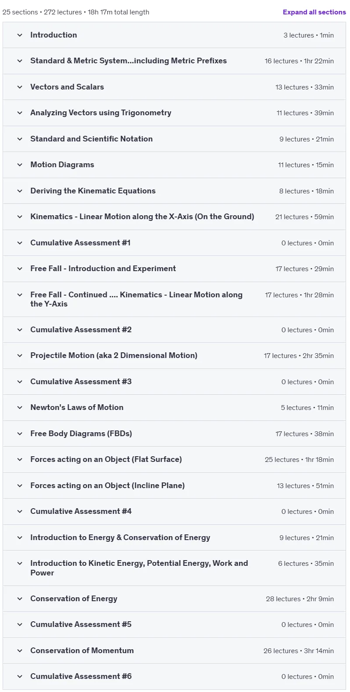
Task: Click chevron next to Standard and Scientific Notation
Action: (20, 139)
